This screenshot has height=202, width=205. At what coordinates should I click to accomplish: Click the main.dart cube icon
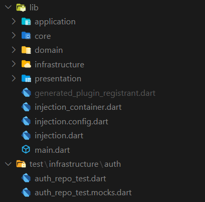pyautogui.click(x=26, y=150)
